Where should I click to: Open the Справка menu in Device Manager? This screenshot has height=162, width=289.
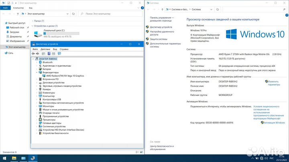64,49
